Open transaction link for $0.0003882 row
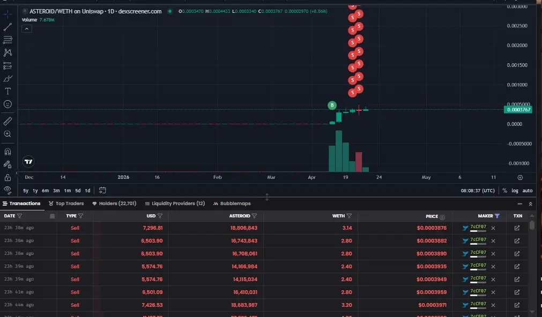542x317 pixels. point(517,240)
